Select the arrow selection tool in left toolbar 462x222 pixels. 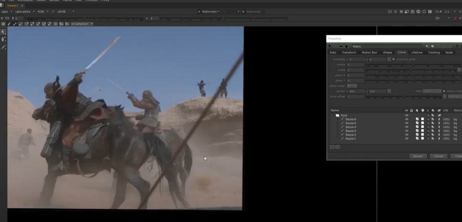[x=3, y=32]
